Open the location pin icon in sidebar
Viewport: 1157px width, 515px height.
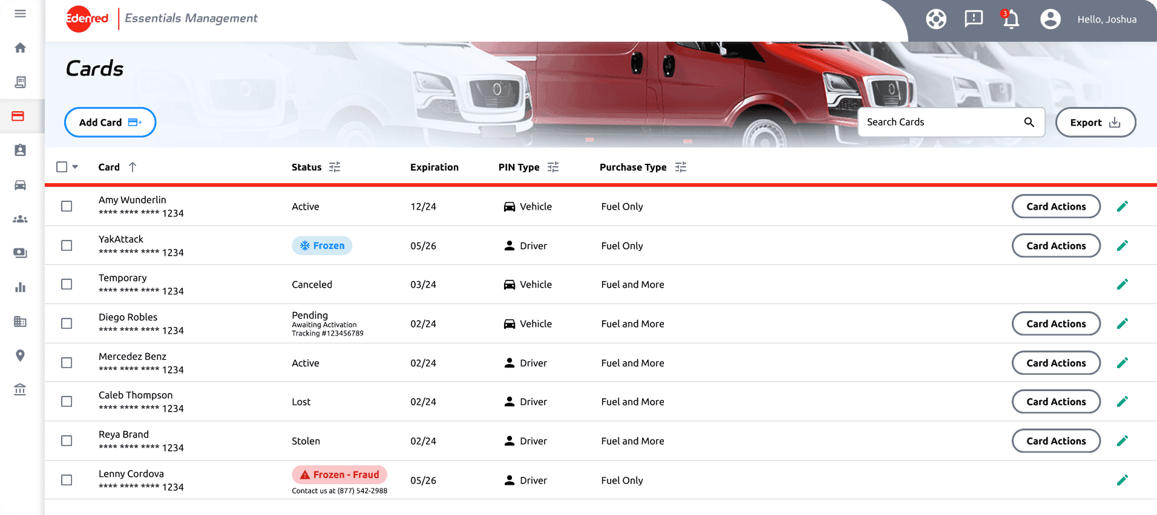tap(20, 355)
